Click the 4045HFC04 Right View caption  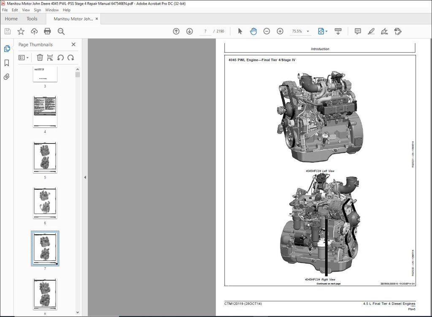320,279
